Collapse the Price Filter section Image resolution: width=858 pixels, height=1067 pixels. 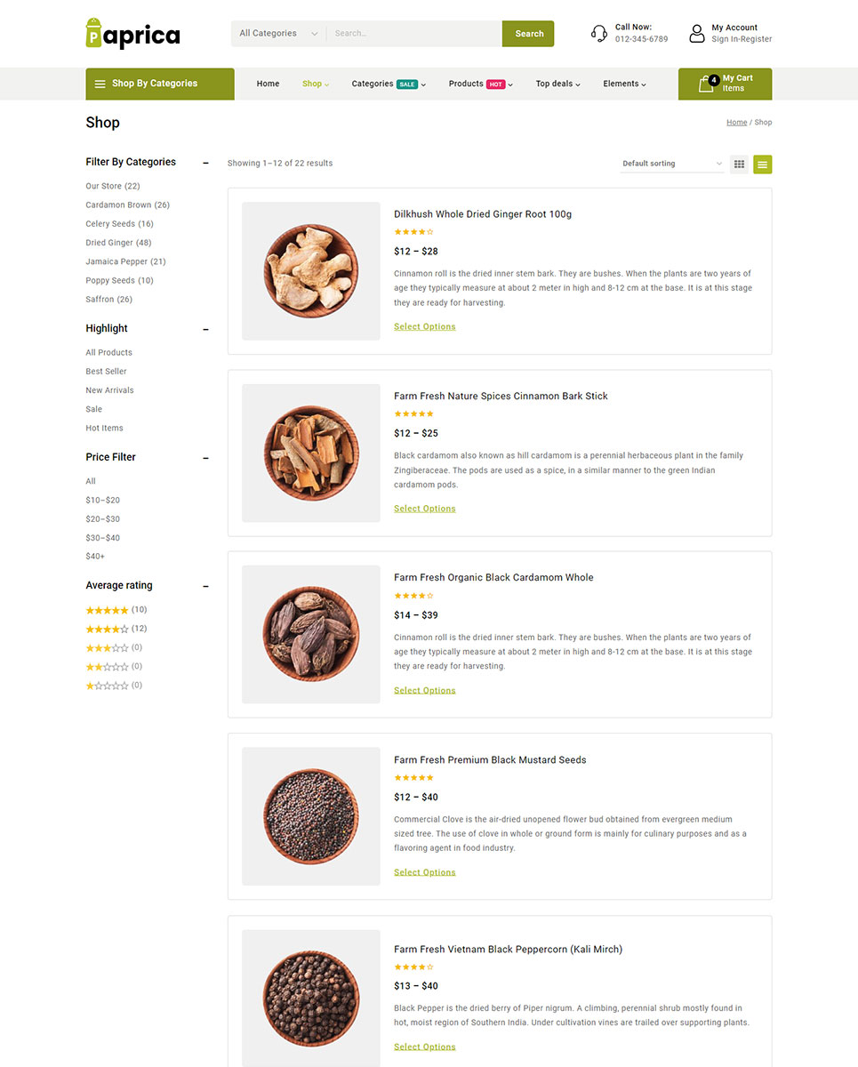[x=205, y=458]
